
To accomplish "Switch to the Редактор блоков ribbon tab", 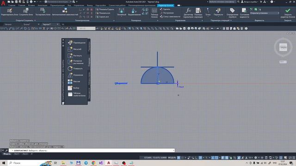I will pyautogui.click(x=166, y=6).
